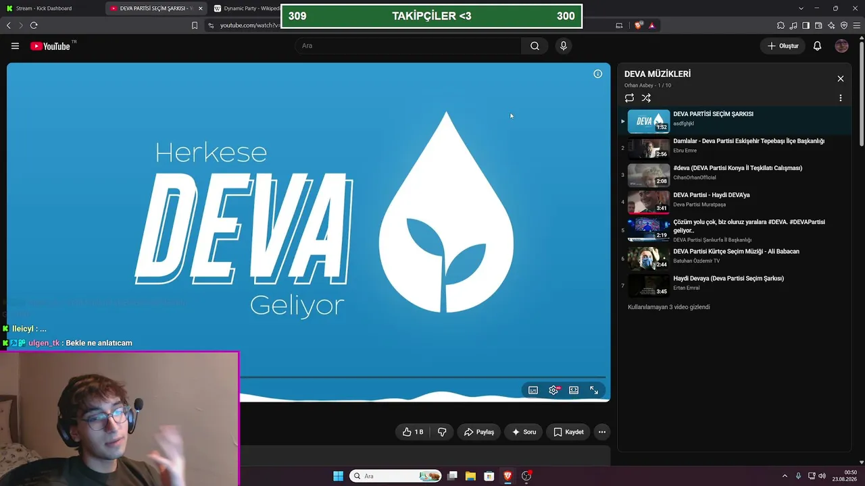
Task: Select the current DEVA PARTİSİ SEÇİM ŞARKISI playlist item
Action: point(735,122)
